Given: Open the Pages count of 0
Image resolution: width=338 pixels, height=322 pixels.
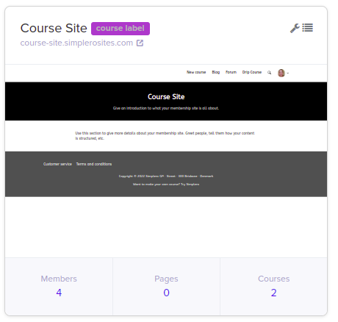Looking at the screenshot, I should click(166, 293).
